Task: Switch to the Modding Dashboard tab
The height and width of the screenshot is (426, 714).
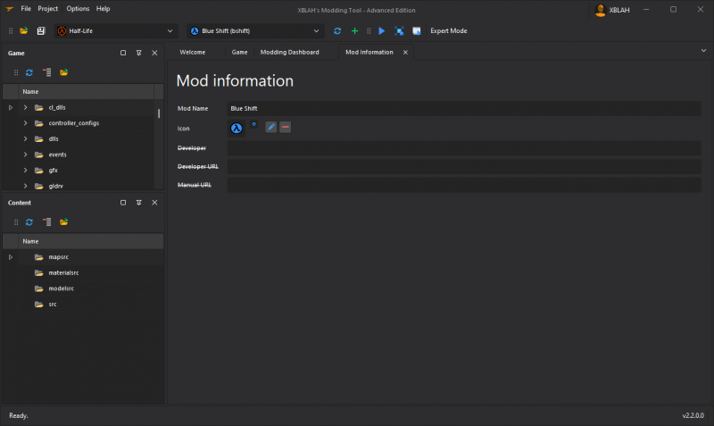Action: pos(289,52)
